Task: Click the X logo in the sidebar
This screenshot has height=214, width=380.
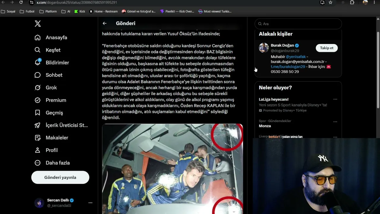Action: point(38,24)
